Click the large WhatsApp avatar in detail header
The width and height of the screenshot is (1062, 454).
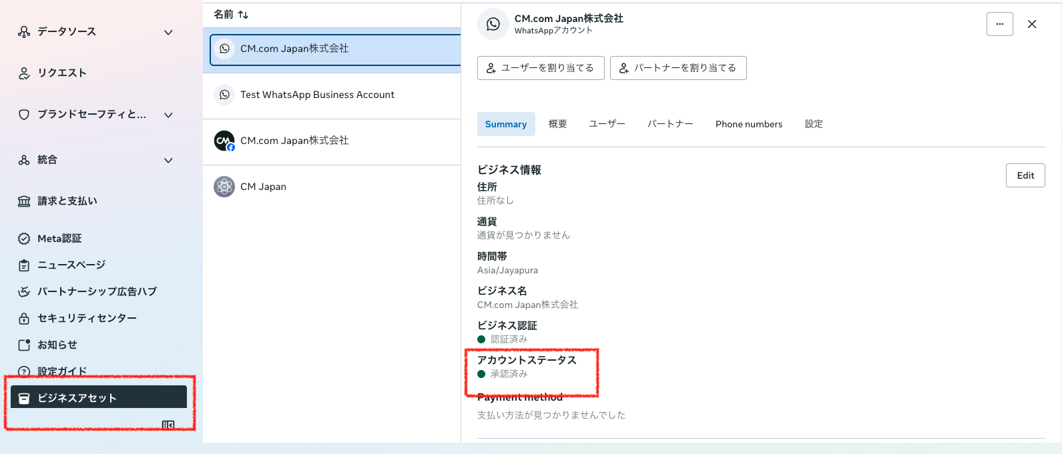(x=493, y=24)
